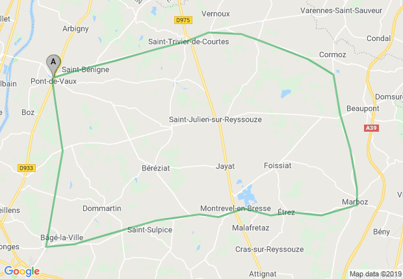The width and height of the screenshot is (403, 279).
Task: Click the Béréziat village label
Action: click(x=156, y=168)
